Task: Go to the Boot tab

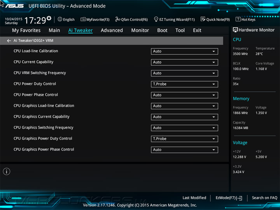Action: coord(162,30)
